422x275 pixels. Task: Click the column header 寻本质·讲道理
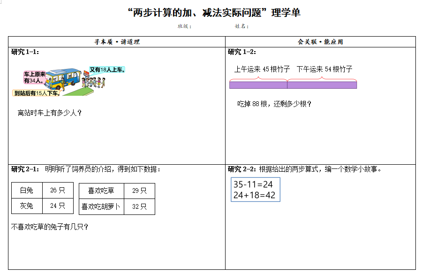(x=117, y=42)
